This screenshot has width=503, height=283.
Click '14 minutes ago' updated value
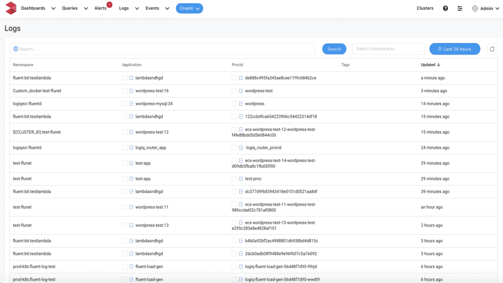(435, 104)
